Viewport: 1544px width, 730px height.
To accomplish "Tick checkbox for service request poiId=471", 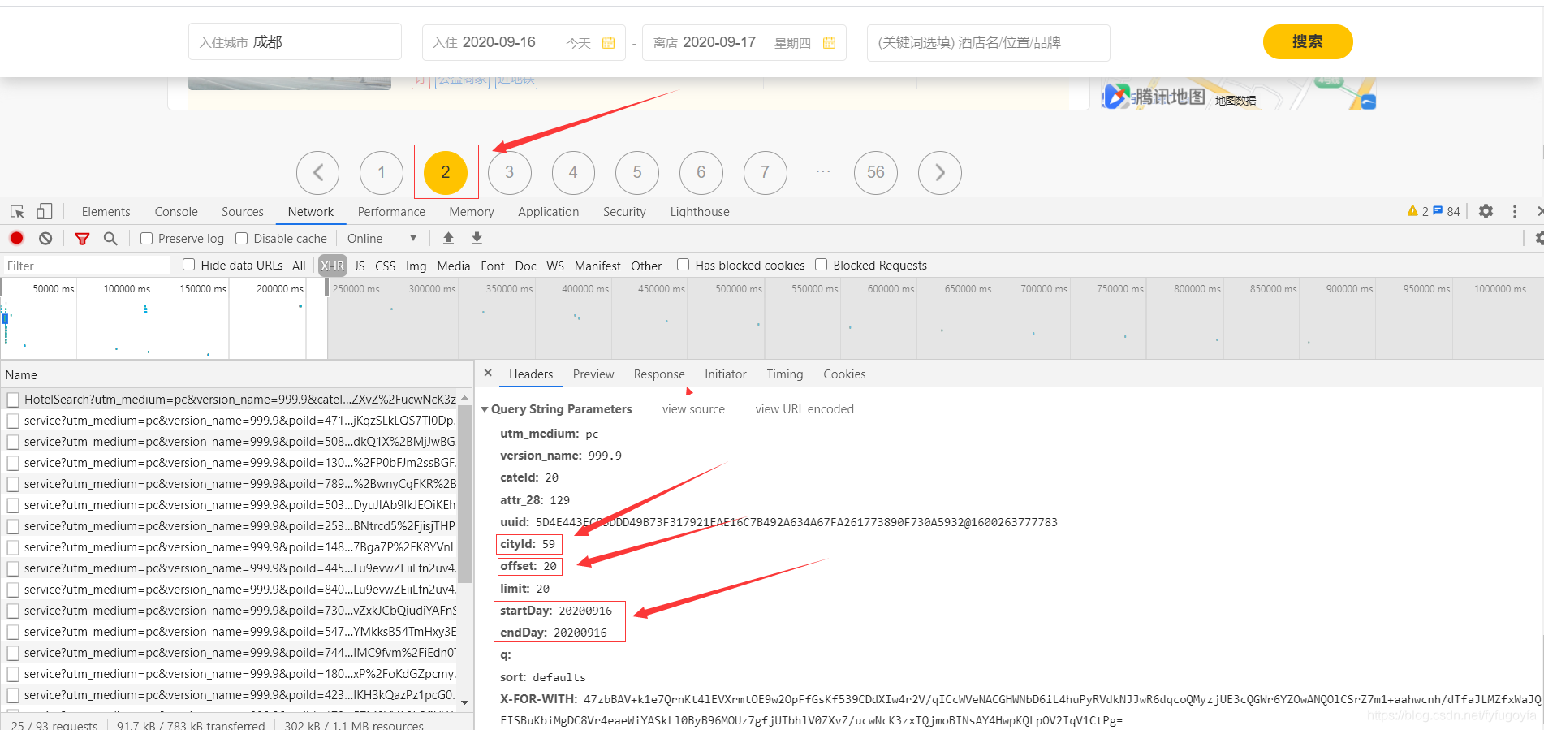I will tap(13, 421).
